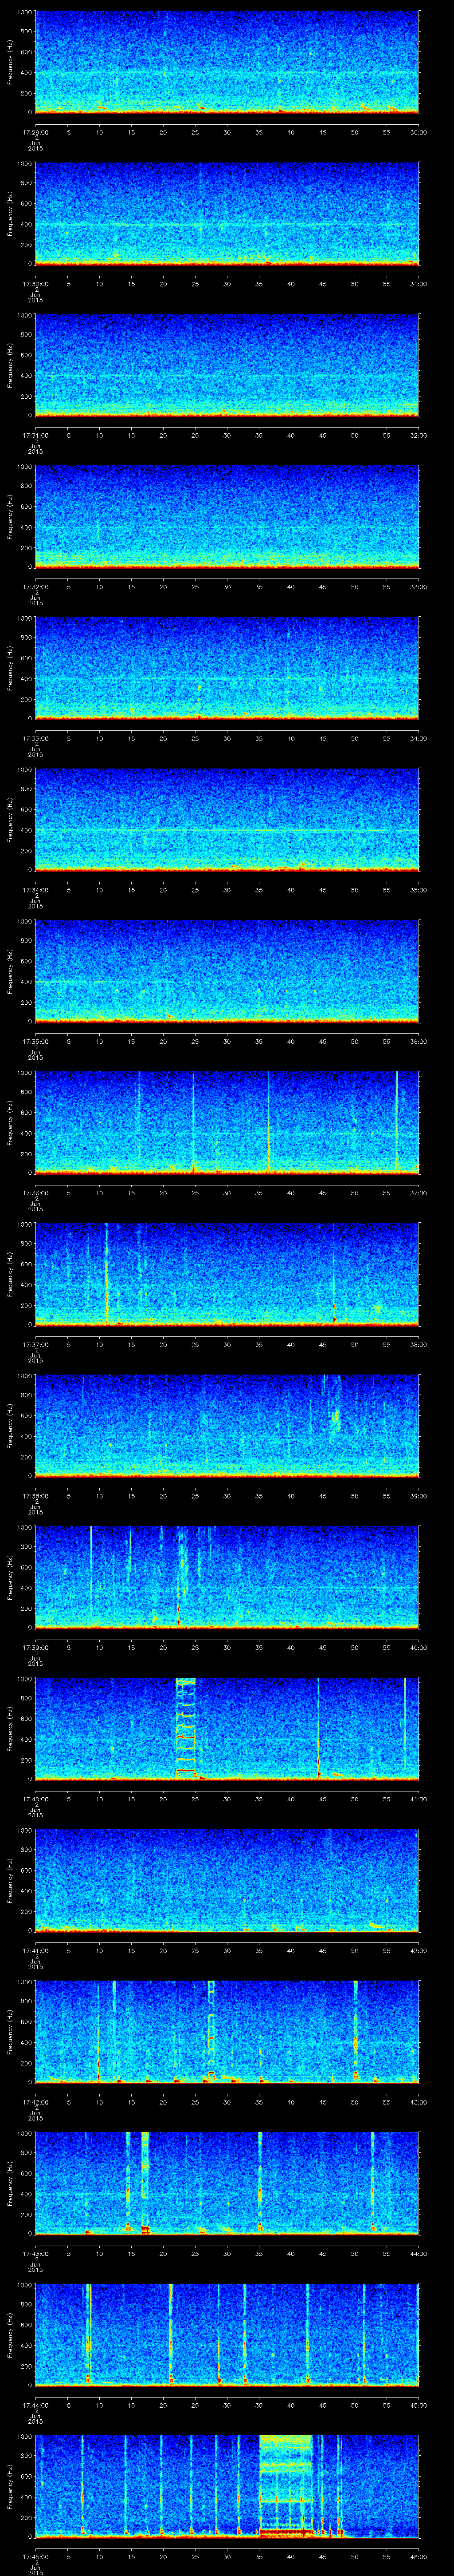Select the 40:00 end time label
The image size is (454, 2576).
(x=419, y=1647)
